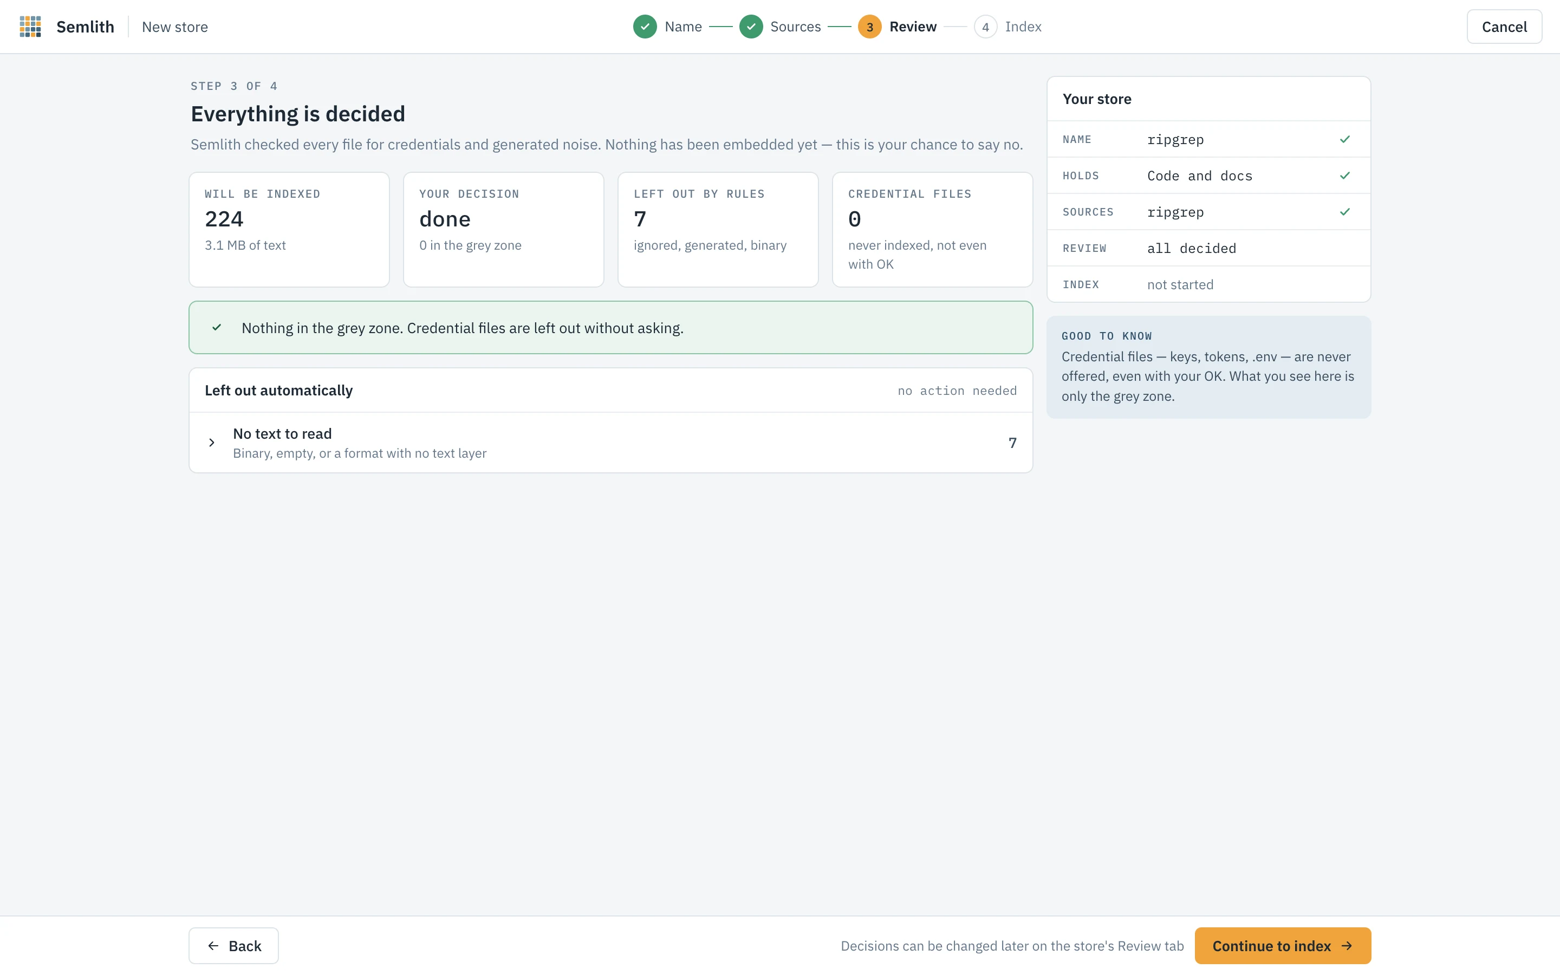Click the checkmark in the NAME row
Image resolution: width=1560 pixels, height=975 pixels.
[1345, 139]
